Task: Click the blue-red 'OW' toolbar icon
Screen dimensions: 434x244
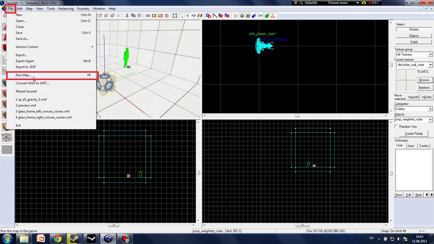Action: pos(221,16)
